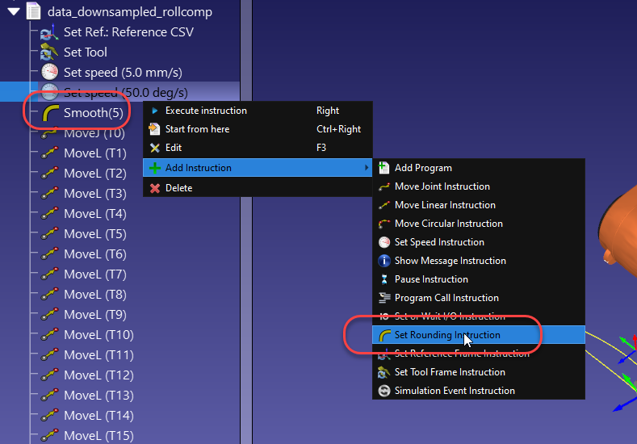Image resolution: width=637 pixels, height=444 pixels.
Task: Choose Program Call Instruction
Action: click(479, 298)
